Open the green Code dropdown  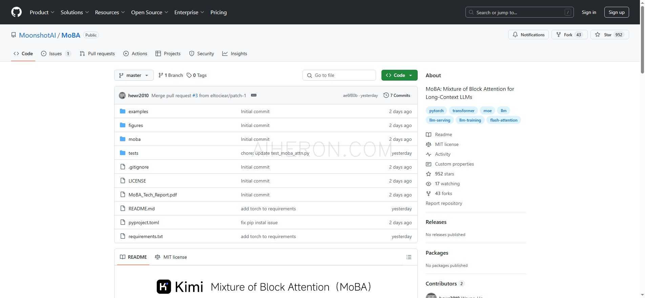coord(399,75)
